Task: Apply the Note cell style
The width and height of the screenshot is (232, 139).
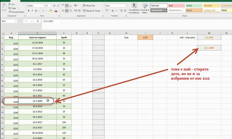Action: click(x=226, y=10)
